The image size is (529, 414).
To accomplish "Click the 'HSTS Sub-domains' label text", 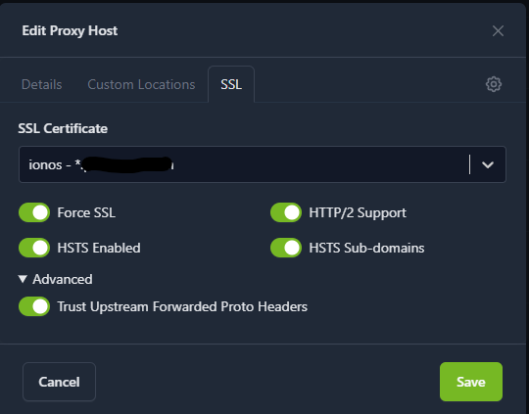I will point(366,248).
